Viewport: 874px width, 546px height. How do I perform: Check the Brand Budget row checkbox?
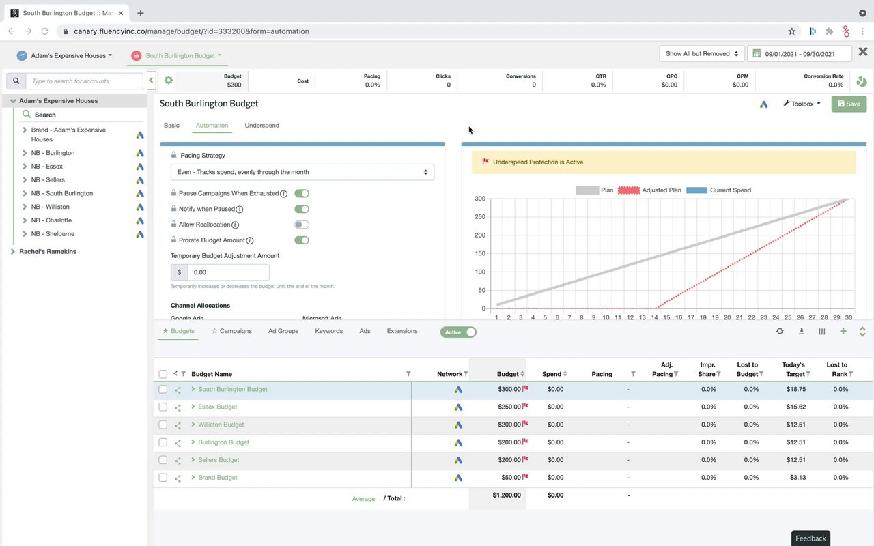coord(163,478)
